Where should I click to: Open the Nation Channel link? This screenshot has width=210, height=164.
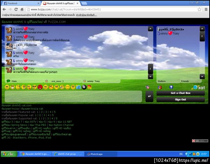pyautogui.click(x=61, y=125)
